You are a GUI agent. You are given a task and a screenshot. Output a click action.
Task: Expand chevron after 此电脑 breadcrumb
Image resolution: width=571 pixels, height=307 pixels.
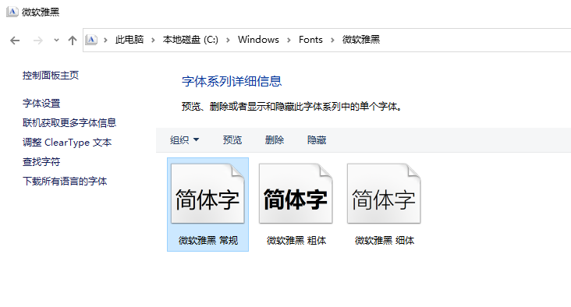click(154, 40)
